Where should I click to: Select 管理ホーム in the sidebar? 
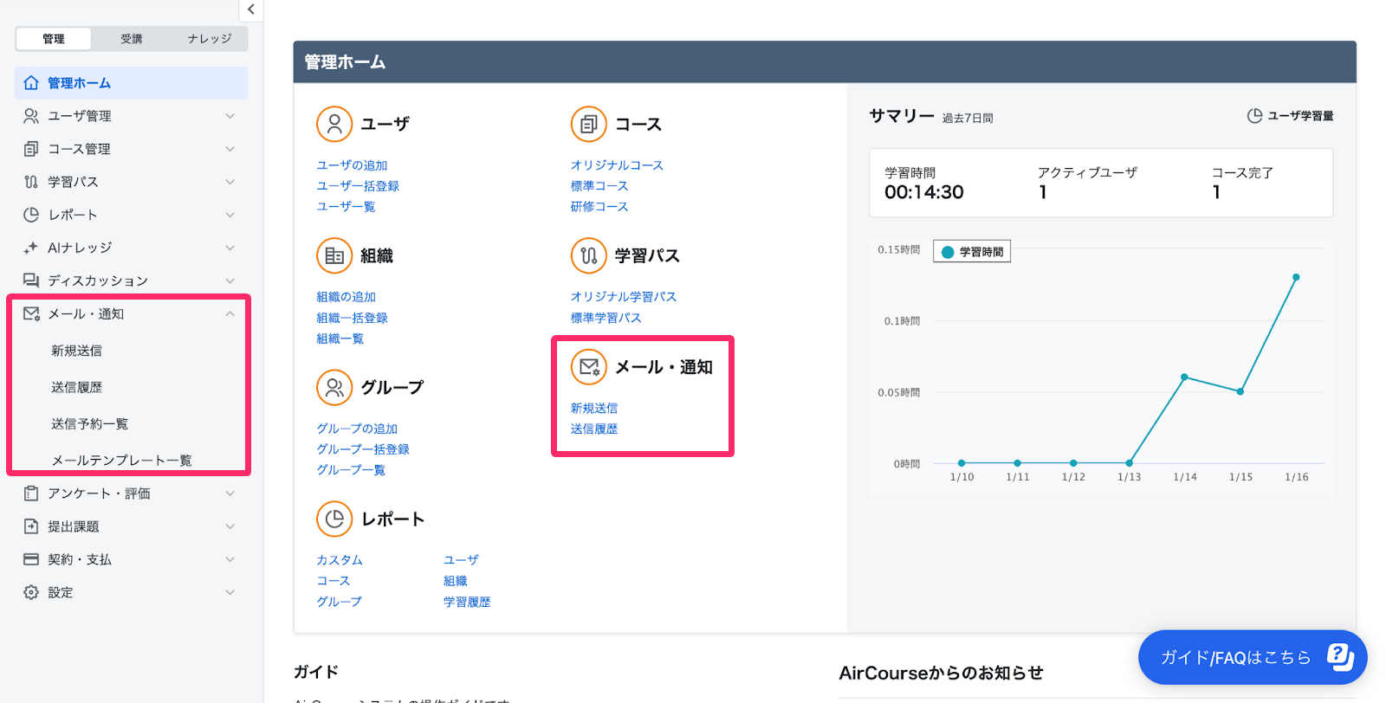[x=132, y=83]
